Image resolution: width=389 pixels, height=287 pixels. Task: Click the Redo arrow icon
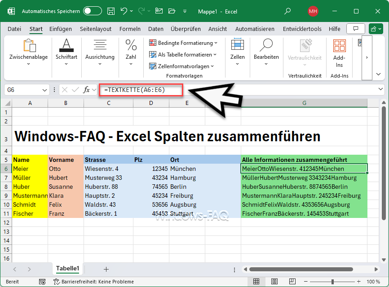[141, 11]
